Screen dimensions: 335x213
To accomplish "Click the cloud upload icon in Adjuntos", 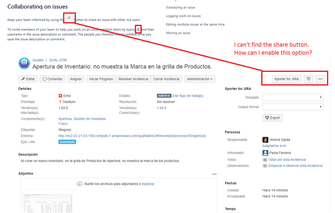I will pos(80,184).
